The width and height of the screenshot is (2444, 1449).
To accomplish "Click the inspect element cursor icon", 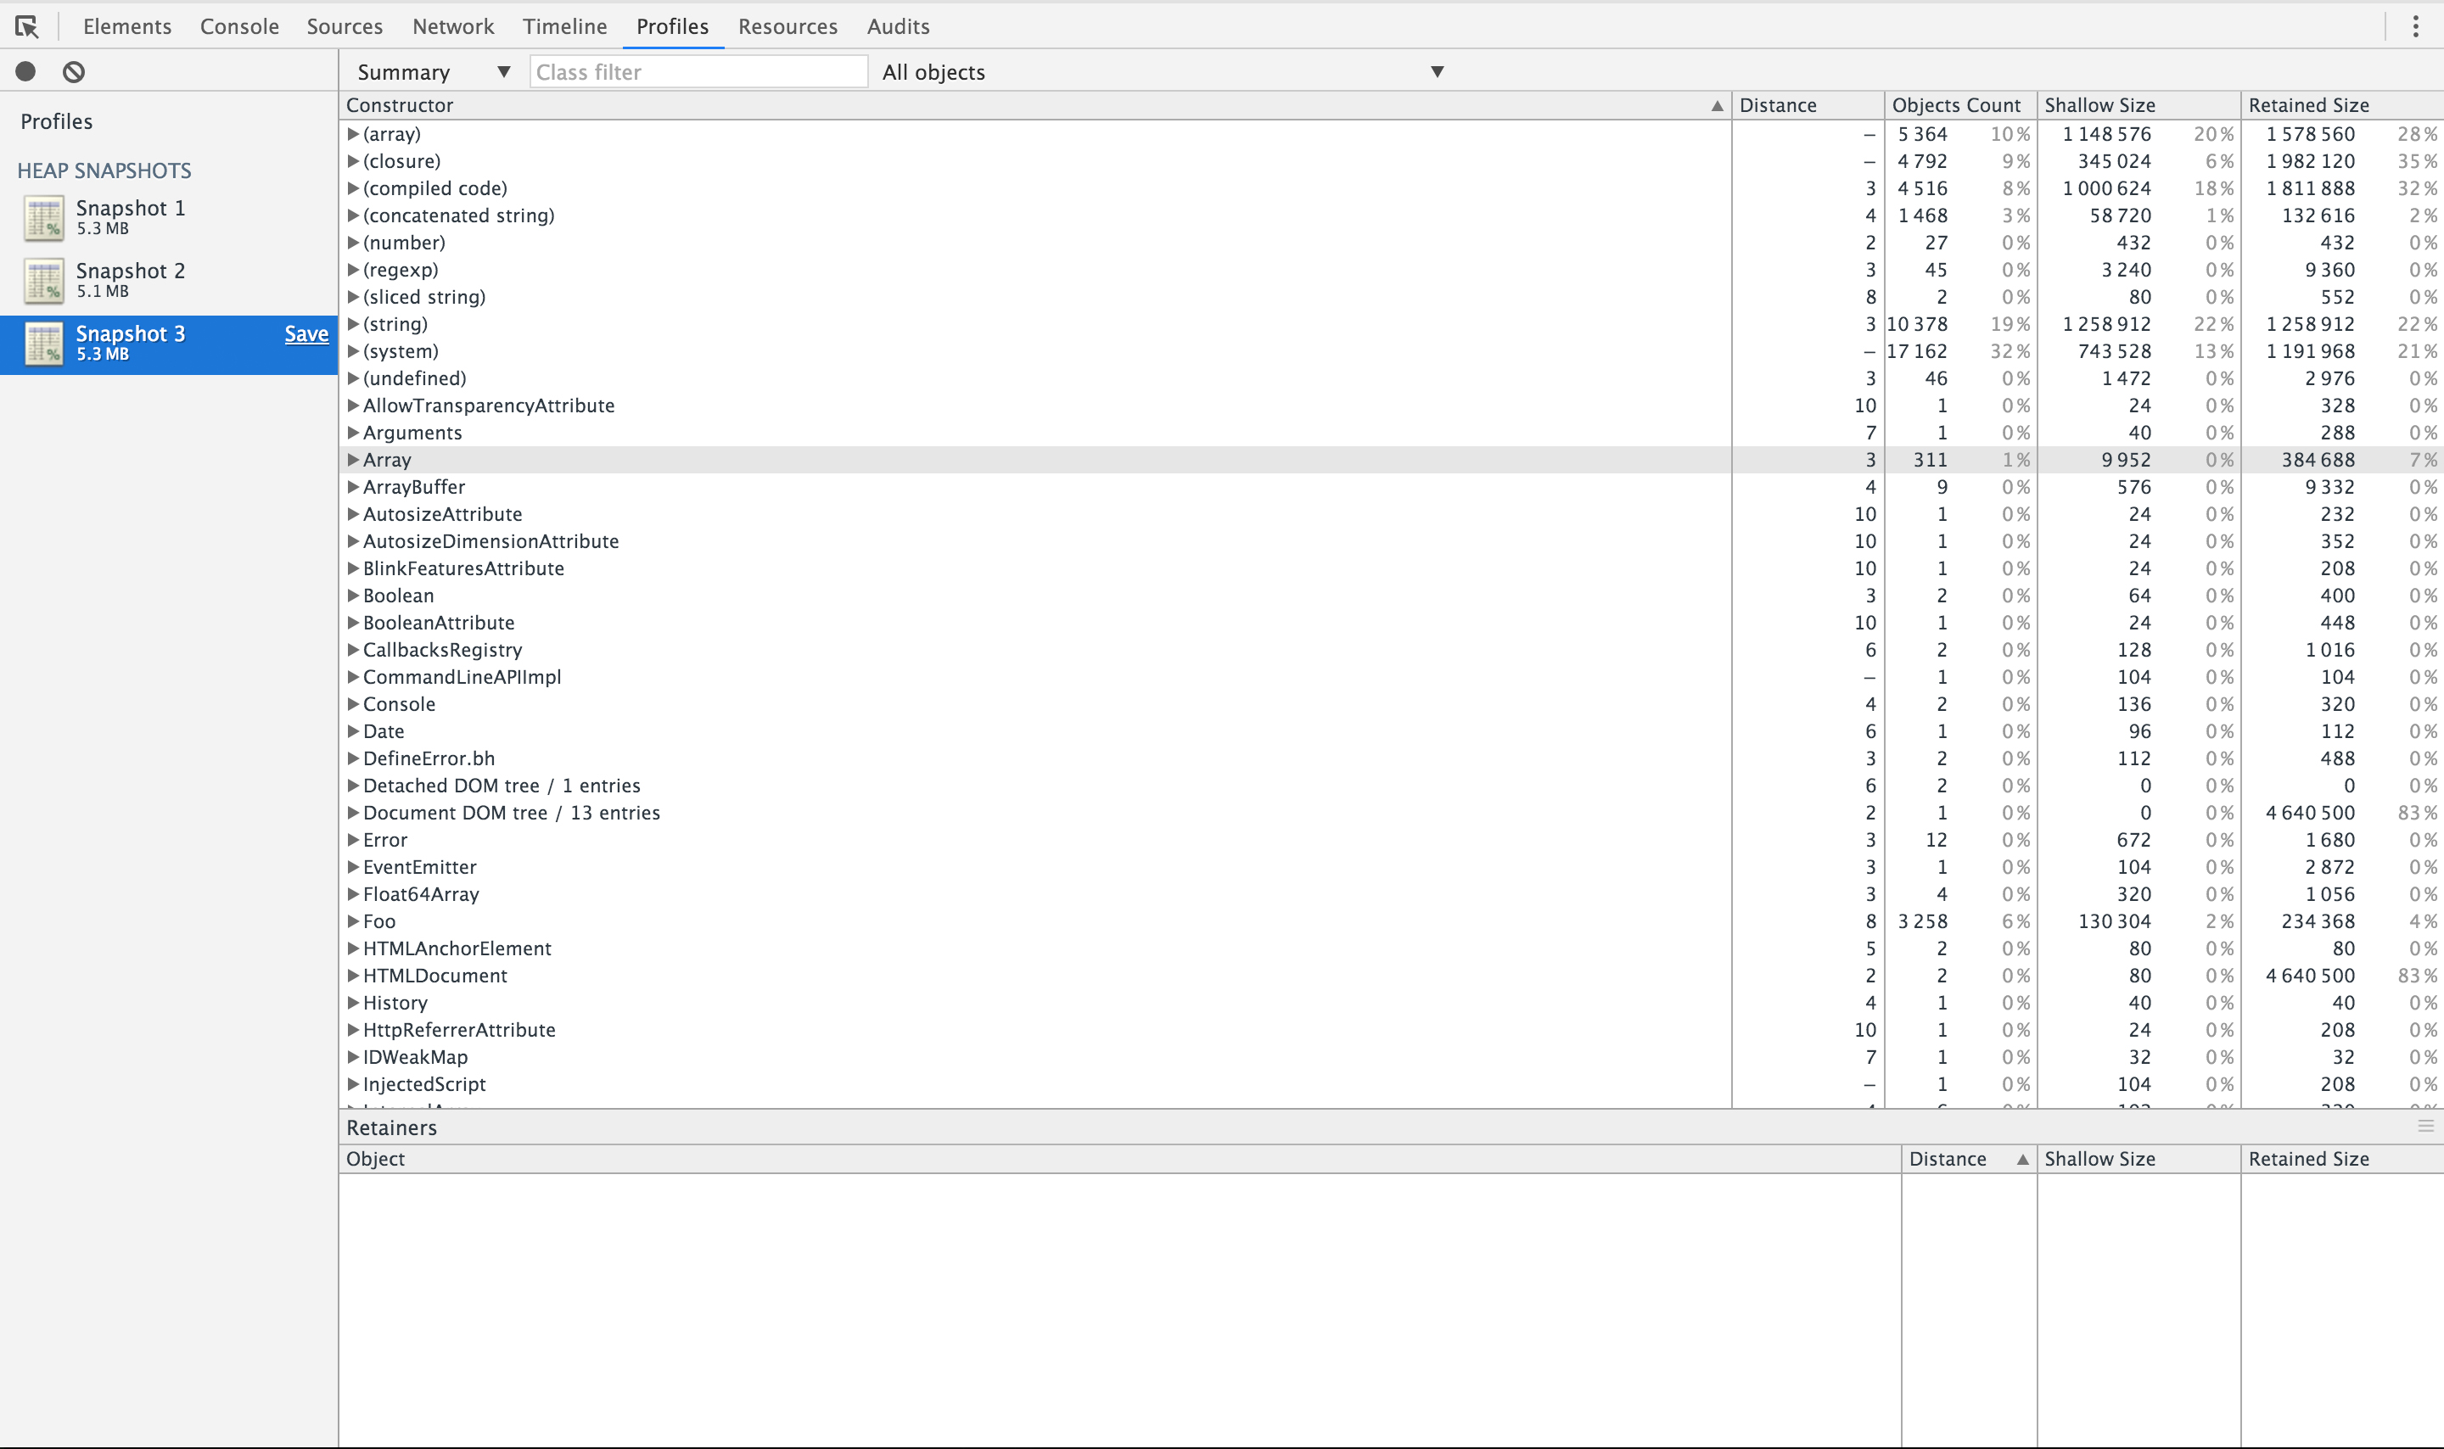I will pyautogui.click(x=27, y=26).
